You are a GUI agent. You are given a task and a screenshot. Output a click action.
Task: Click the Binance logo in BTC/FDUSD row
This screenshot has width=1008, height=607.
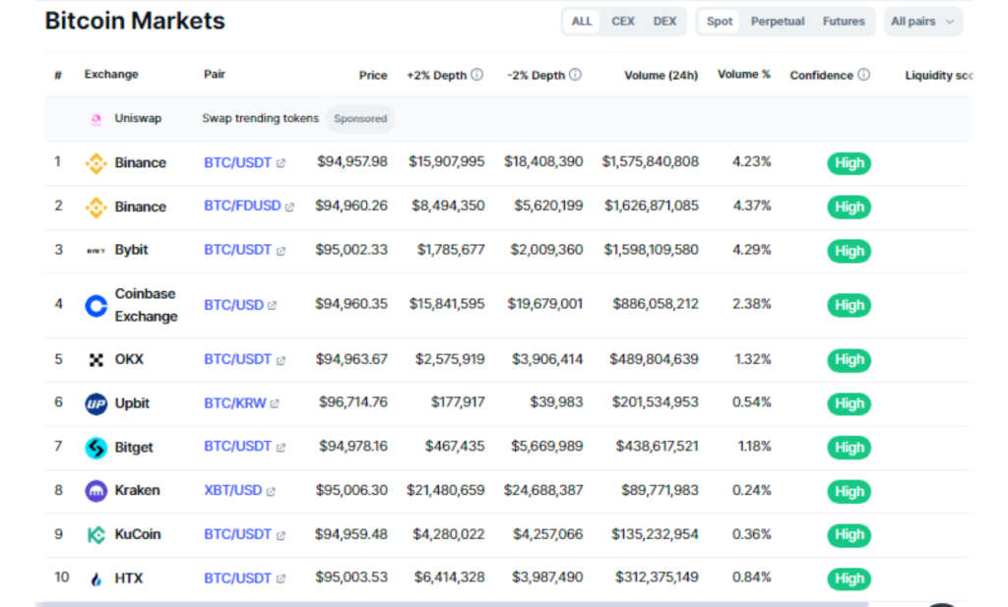(95, 207)
